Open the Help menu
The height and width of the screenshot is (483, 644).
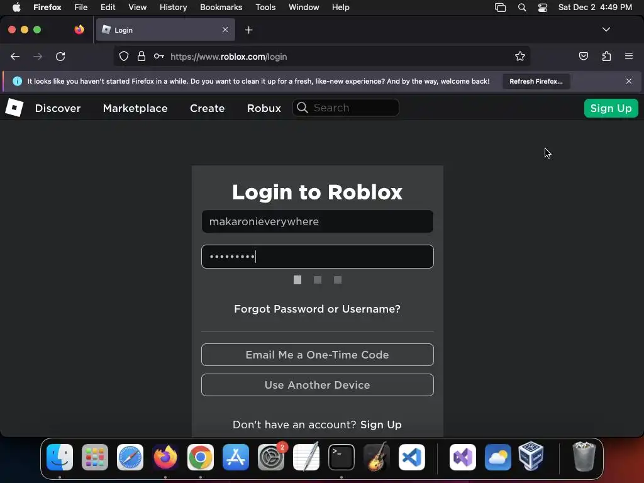[340, 7]
